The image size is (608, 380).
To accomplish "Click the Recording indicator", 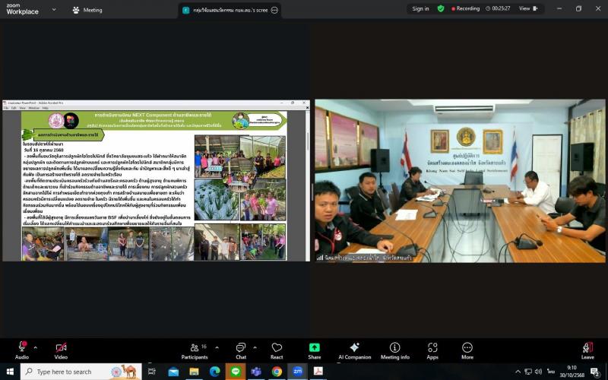I will click(465, 8).
